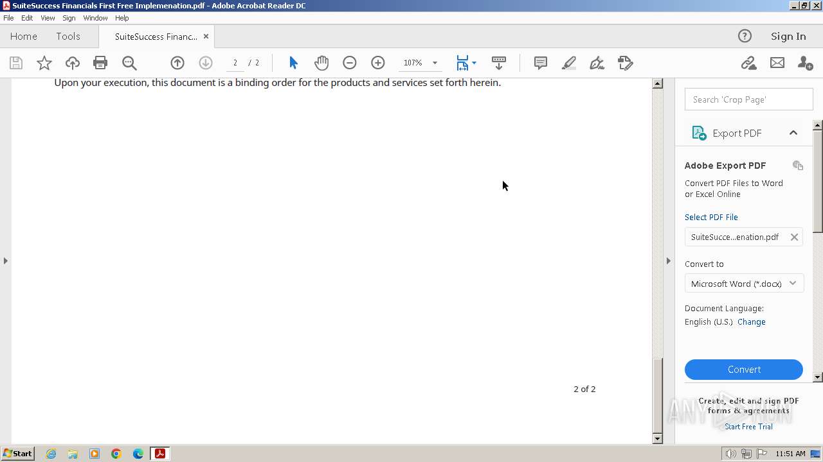
Task: Add a sticky note comment
Action: pyautogui.click(x=541, y=63)
